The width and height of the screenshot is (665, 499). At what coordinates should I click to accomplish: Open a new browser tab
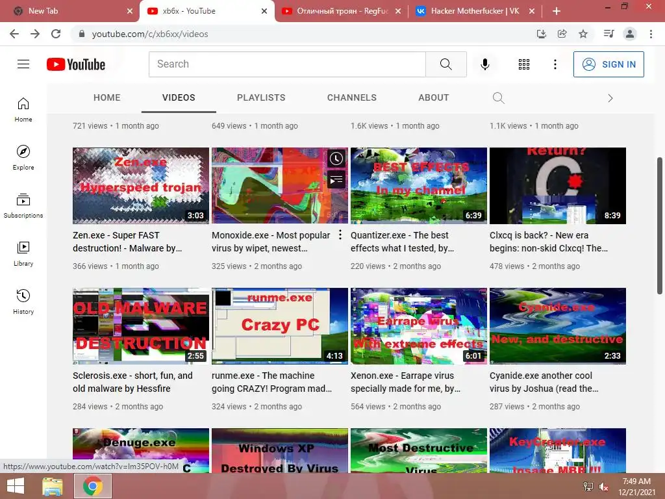click(x=557, y=11)
